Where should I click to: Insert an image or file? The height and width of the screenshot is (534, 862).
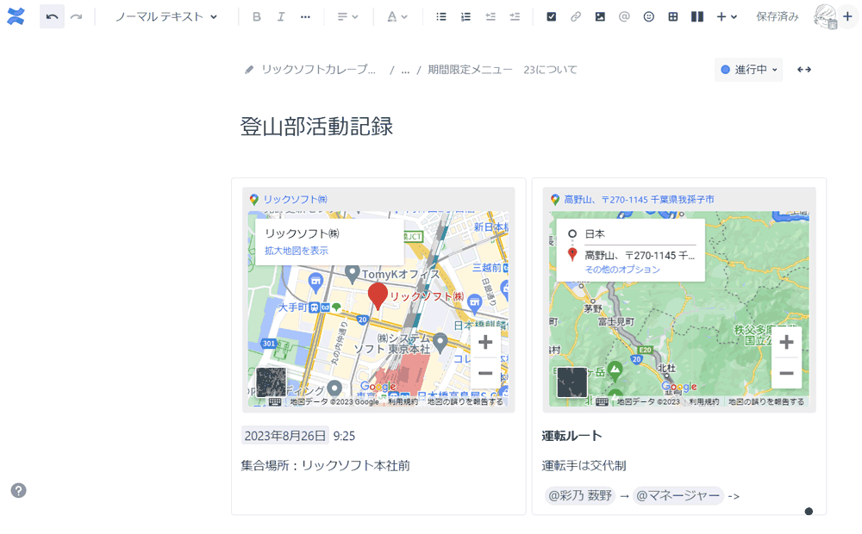pyautogui.click(x=600, y=17)
